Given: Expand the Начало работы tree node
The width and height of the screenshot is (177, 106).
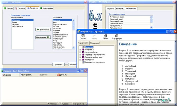Looking at the screenshot, I should [80, 52].
